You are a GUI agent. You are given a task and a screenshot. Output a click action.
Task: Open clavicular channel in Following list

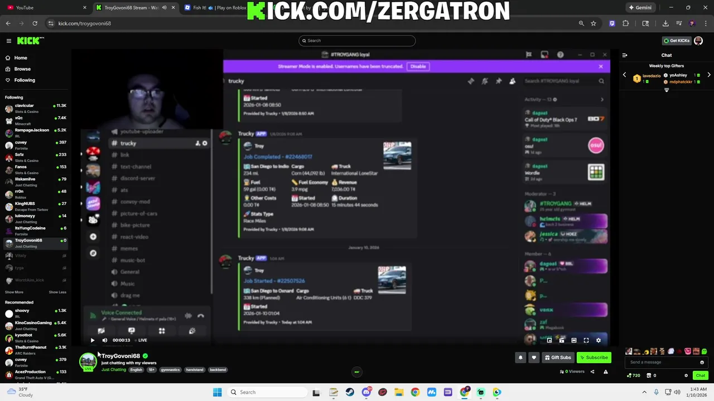tap(35, 108)
